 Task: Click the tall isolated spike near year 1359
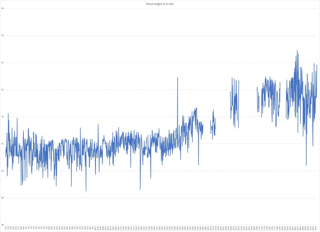[177, 78]
